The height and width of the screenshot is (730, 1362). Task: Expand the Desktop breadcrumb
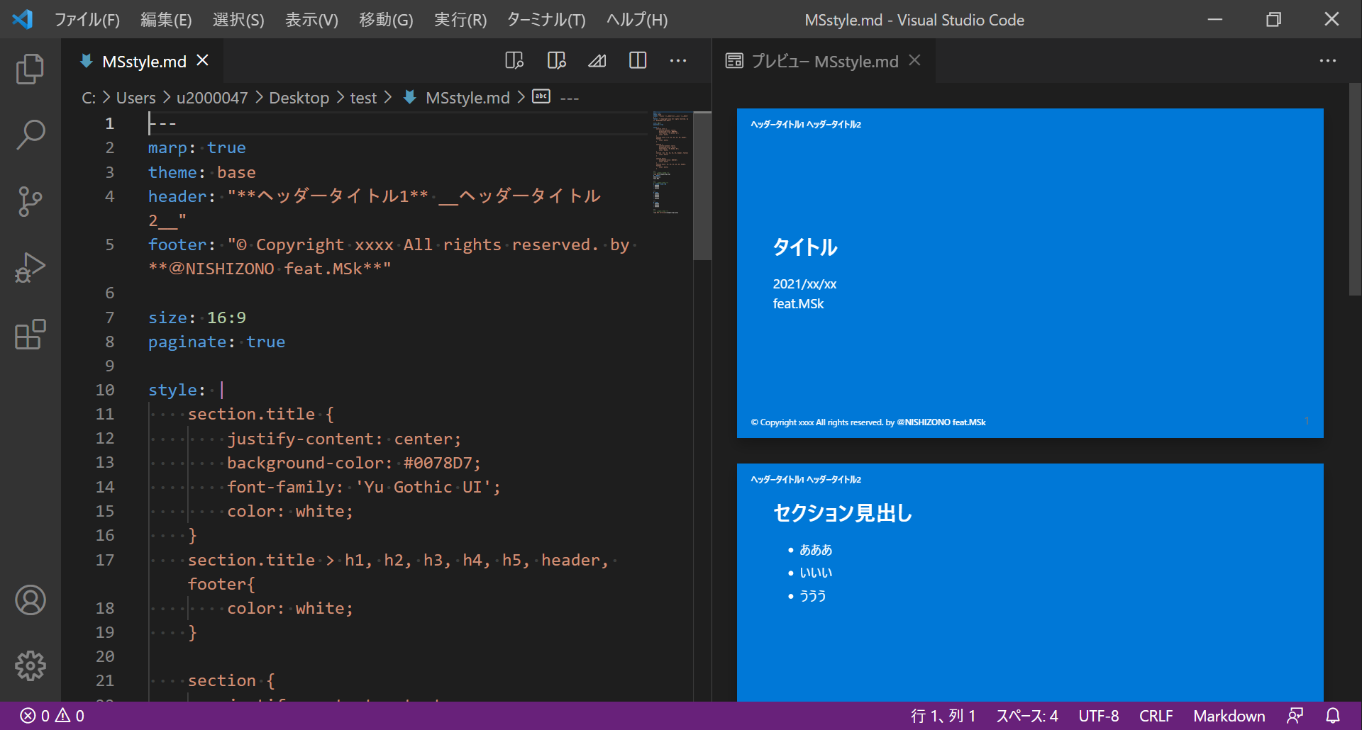click(x=299, y=98)
